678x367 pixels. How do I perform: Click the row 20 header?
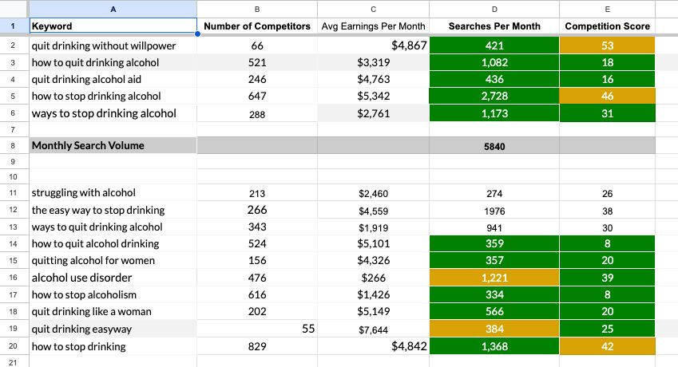coord(13,346)
